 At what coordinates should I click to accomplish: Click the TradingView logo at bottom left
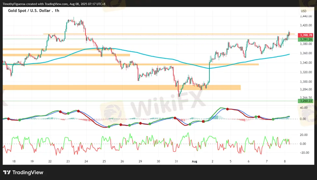pos(23,172)
